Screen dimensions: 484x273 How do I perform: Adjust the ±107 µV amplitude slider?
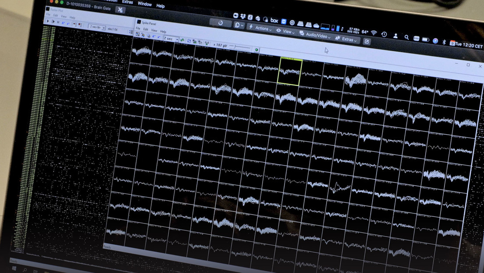[x=235, y=47]
